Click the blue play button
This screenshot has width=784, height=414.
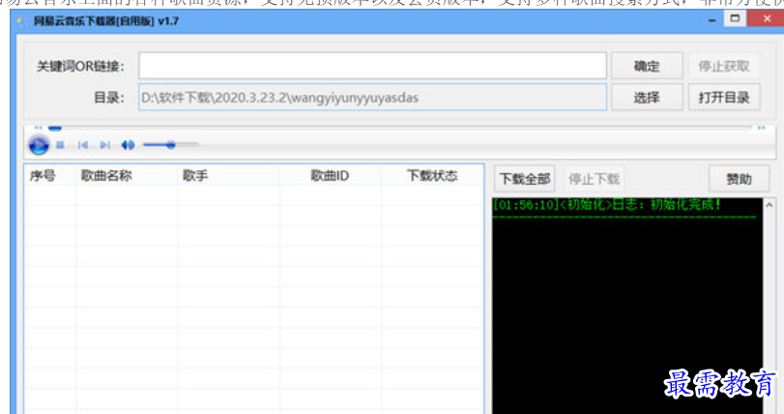coord(39,145)
